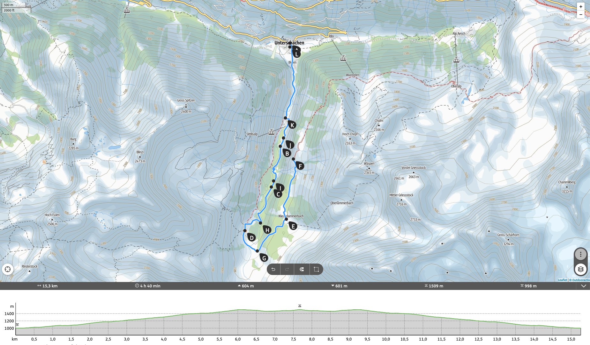Reverse route direction with loop-arrow icon

tap(302, 269)
